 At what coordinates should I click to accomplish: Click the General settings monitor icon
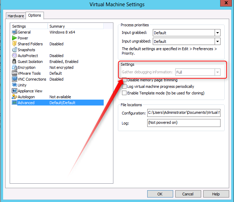(15, 32)
